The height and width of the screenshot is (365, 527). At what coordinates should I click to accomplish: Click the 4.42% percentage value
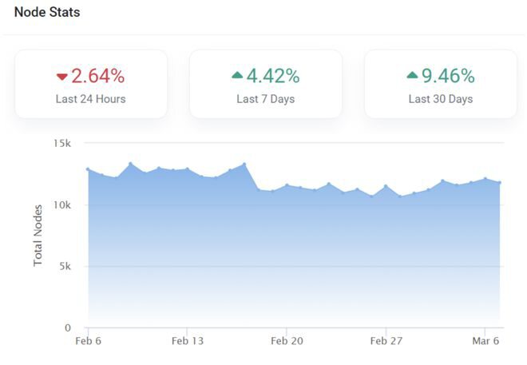coord(272,76)
